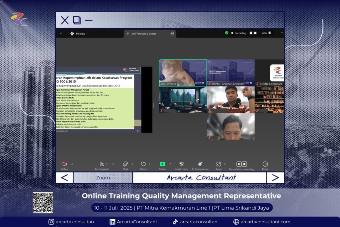Viewport: 340px width, 227px height.
Task: Turn on the camera with Video button
Action: click(64, 165)
